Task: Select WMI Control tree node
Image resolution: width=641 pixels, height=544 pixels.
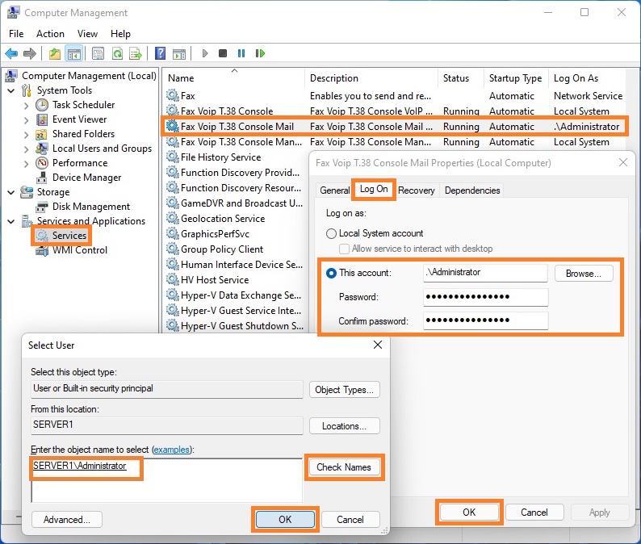Action: [80, 250]
